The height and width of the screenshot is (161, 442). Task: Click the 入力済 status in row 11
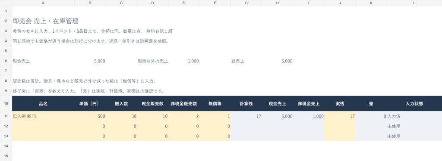[394, 116]
